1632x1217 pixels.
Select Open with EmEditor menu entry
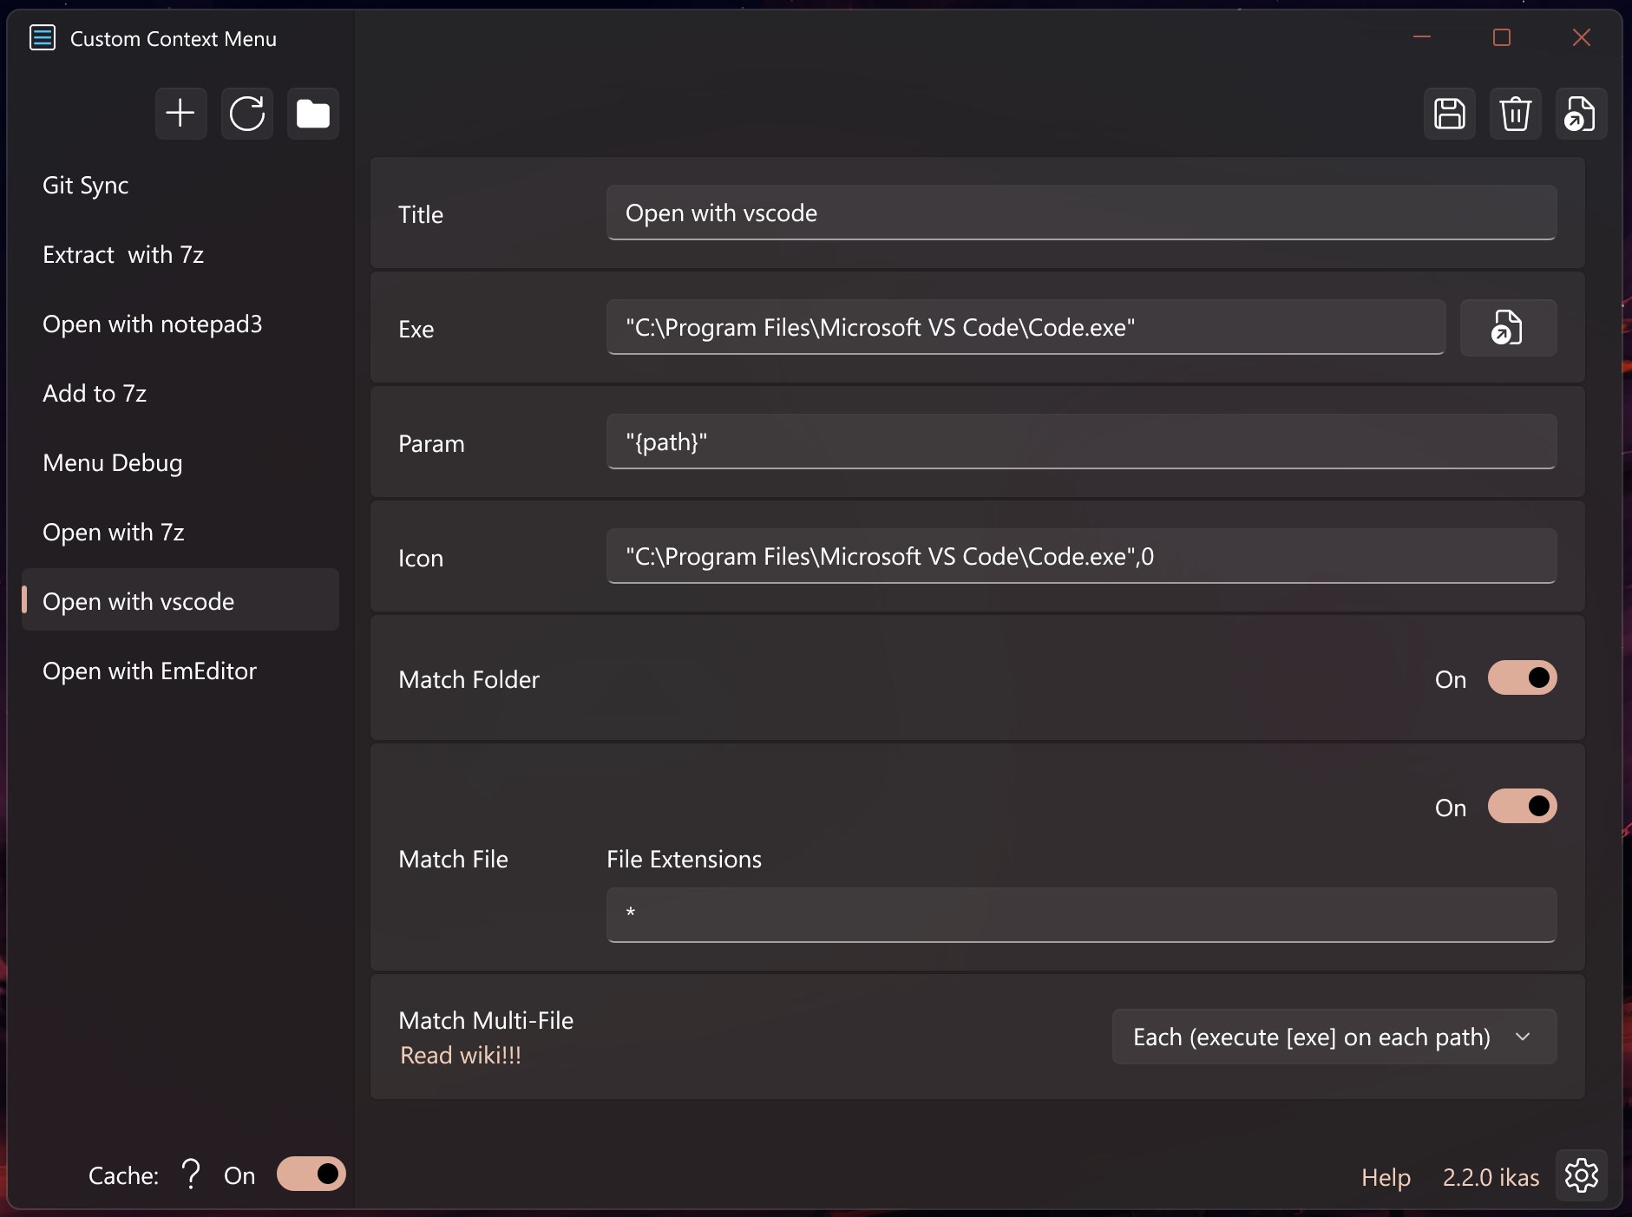(x=149, y=671)
